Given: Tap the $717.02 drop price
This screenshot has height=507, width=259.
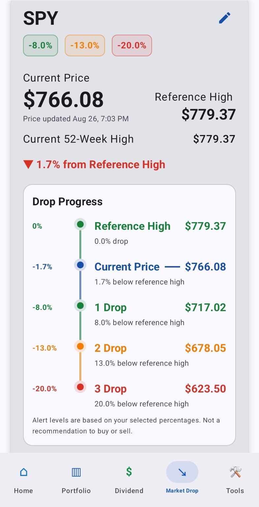Looking at the screenshot, I should pos(205,307).
